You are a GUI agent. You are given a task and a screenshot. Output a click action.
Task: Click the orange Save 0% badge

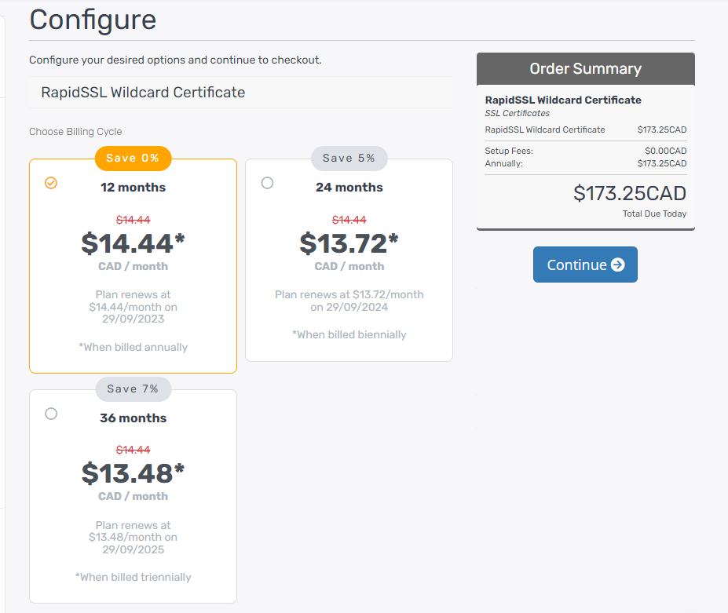click(133, 158)
